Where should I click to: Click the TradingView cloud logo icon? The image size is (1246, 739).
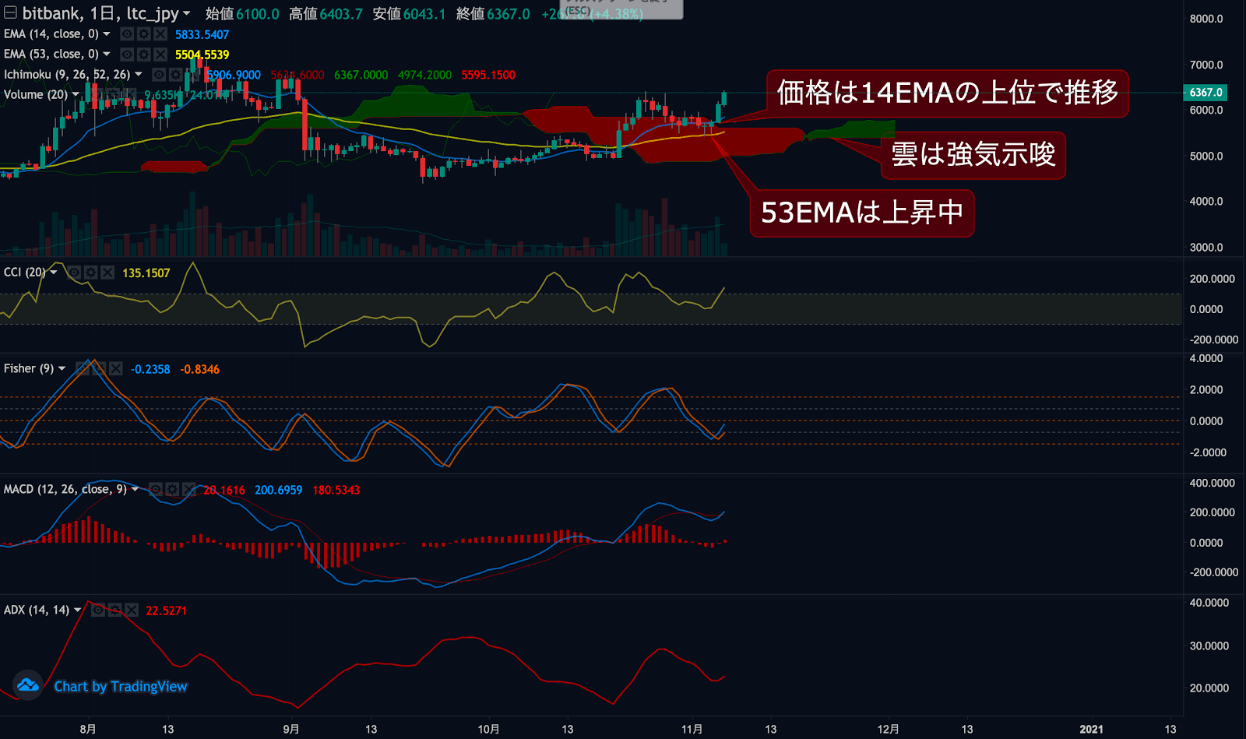(28, 685)
